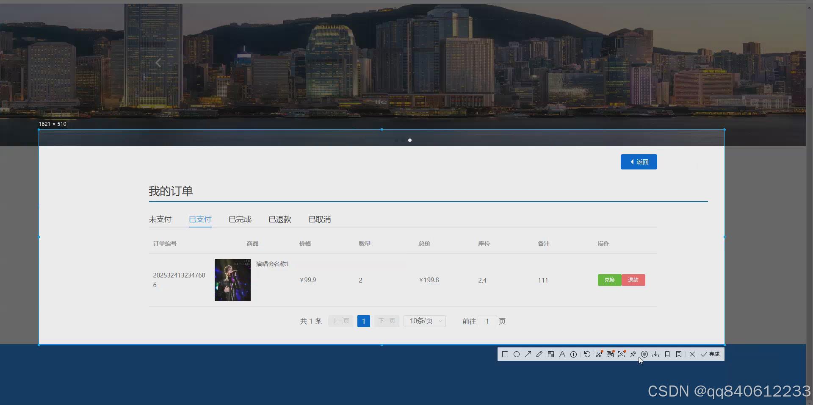Click the 下一页 pagination button

click(387, 321)
